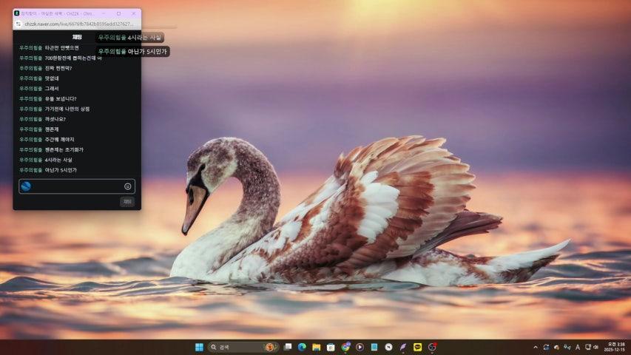Viewport: 631px width, 355px height.
Task: Open File Explorer from taskbar
Action: tap(316, 347)
